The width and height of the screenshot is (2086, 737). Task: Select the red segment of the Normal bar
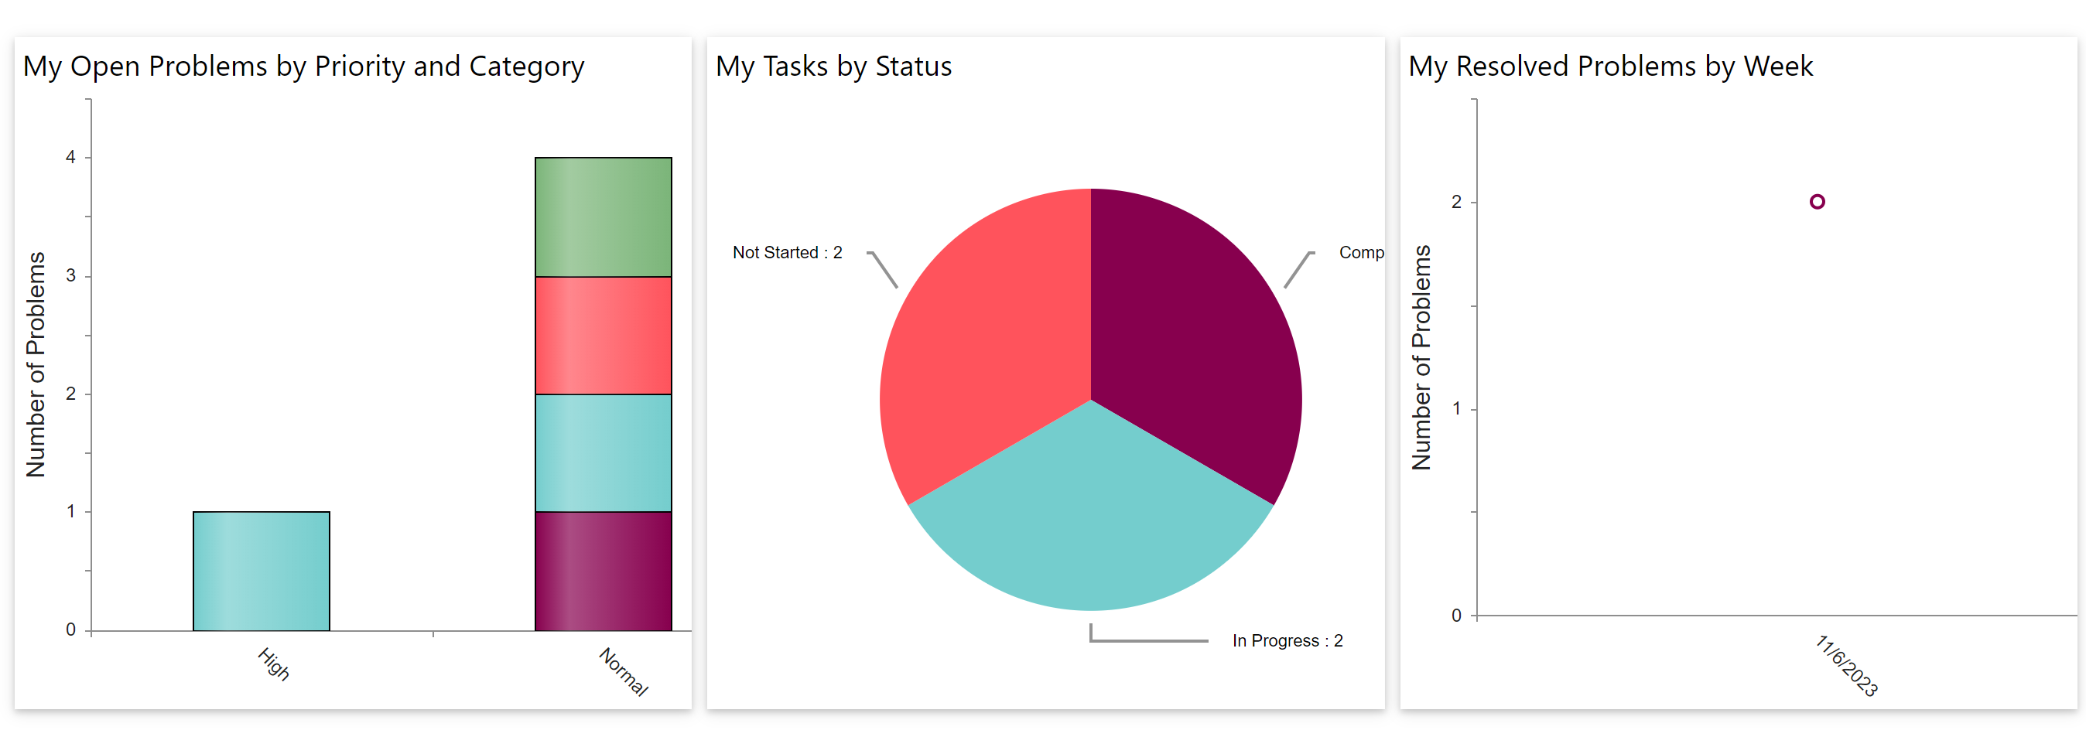point(603,336)
